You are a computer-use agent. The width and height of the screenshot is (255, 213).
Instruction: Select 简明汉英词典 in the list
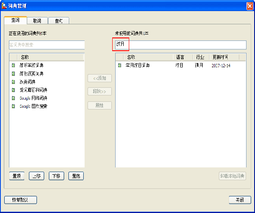(32, 74)
